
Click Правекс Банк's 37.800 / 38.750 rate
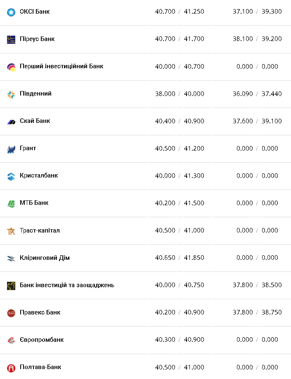(x=257, y=312)
